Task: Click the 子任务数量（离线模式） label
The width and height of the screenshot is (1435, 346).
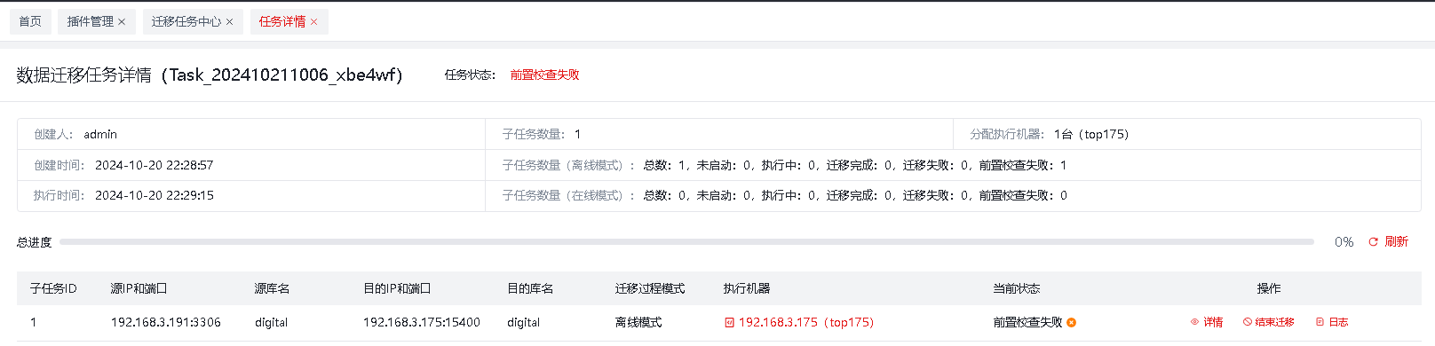Action: coord(567,165)
